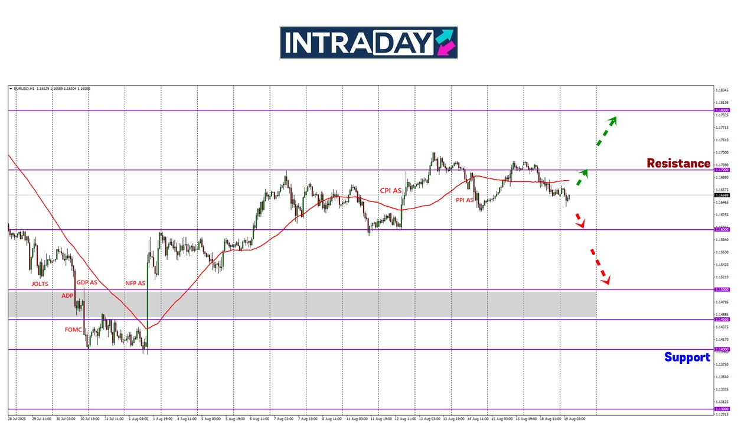This screenshot has height=423, width=738.
Task: Select the Support label
Action: coord(687,357)
